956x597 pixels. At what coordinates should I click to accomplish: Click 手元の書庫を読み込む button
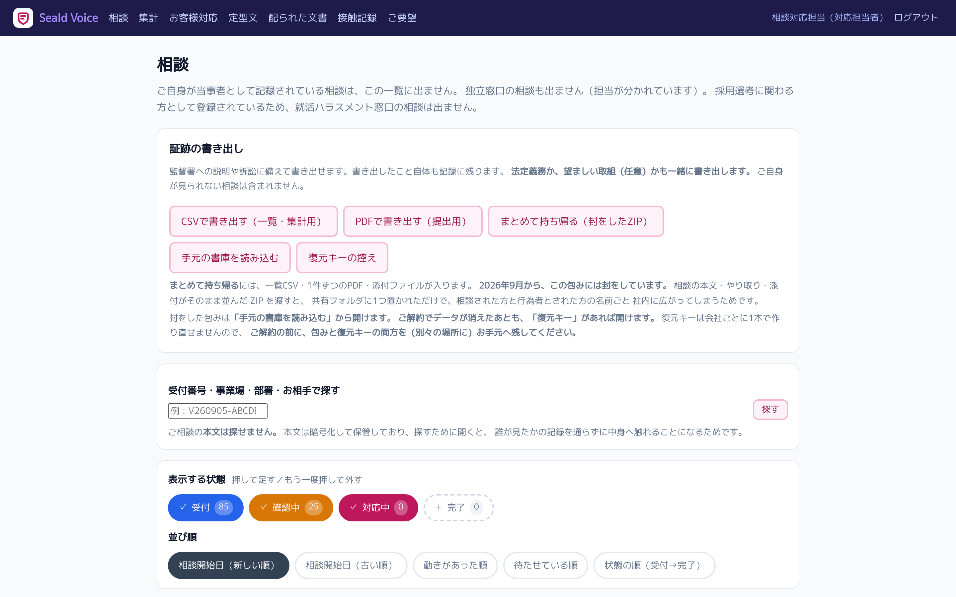(x=230, y=257)
